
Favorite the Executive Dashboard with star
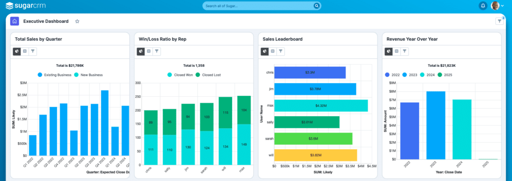77,21
